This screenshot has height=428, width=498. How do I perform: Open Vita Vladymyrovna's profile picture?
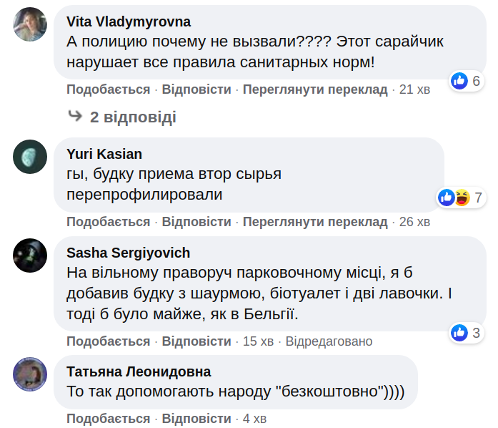pyautogui.click(x=30, y=24)
